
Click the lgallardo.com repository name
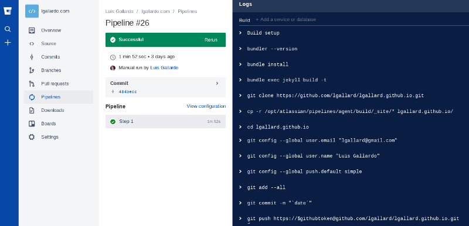(55, 11)
